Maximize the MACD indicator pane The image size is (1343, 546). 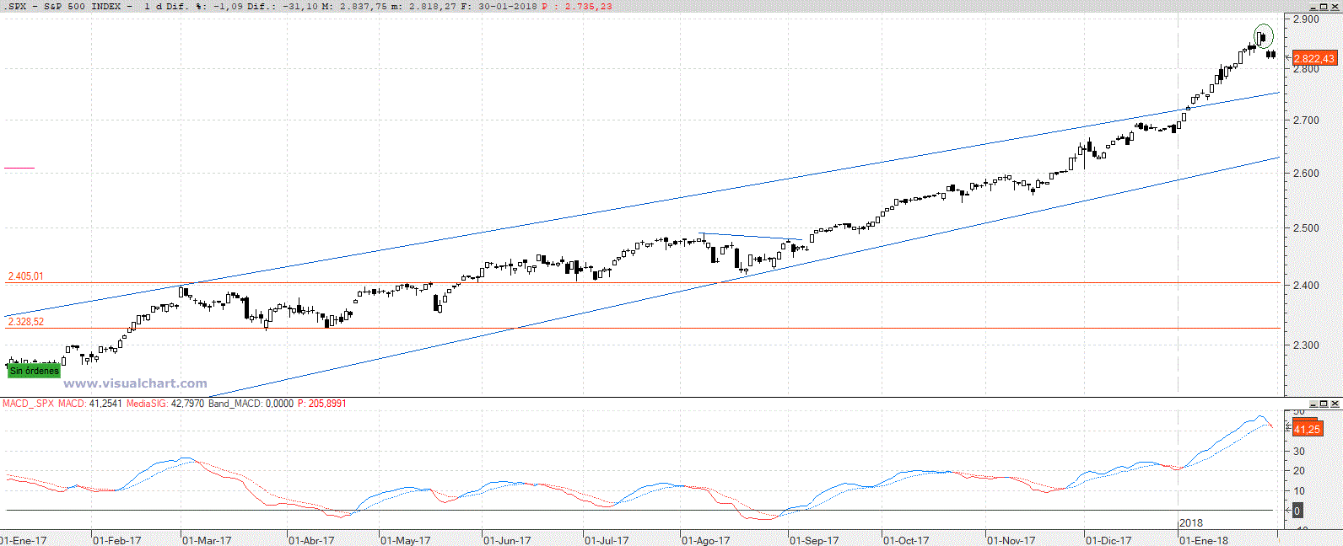(1323, 404)
